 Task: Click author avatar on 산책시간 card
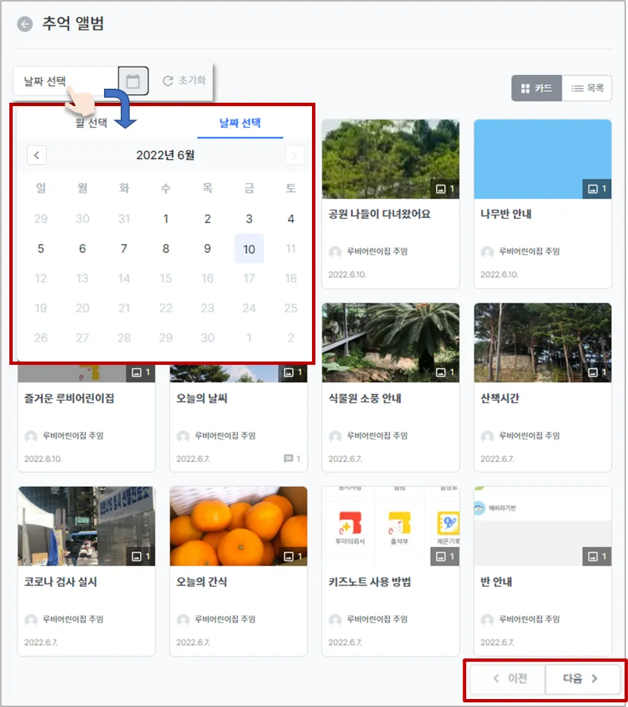pyautogui.click(x=487, y=436)
